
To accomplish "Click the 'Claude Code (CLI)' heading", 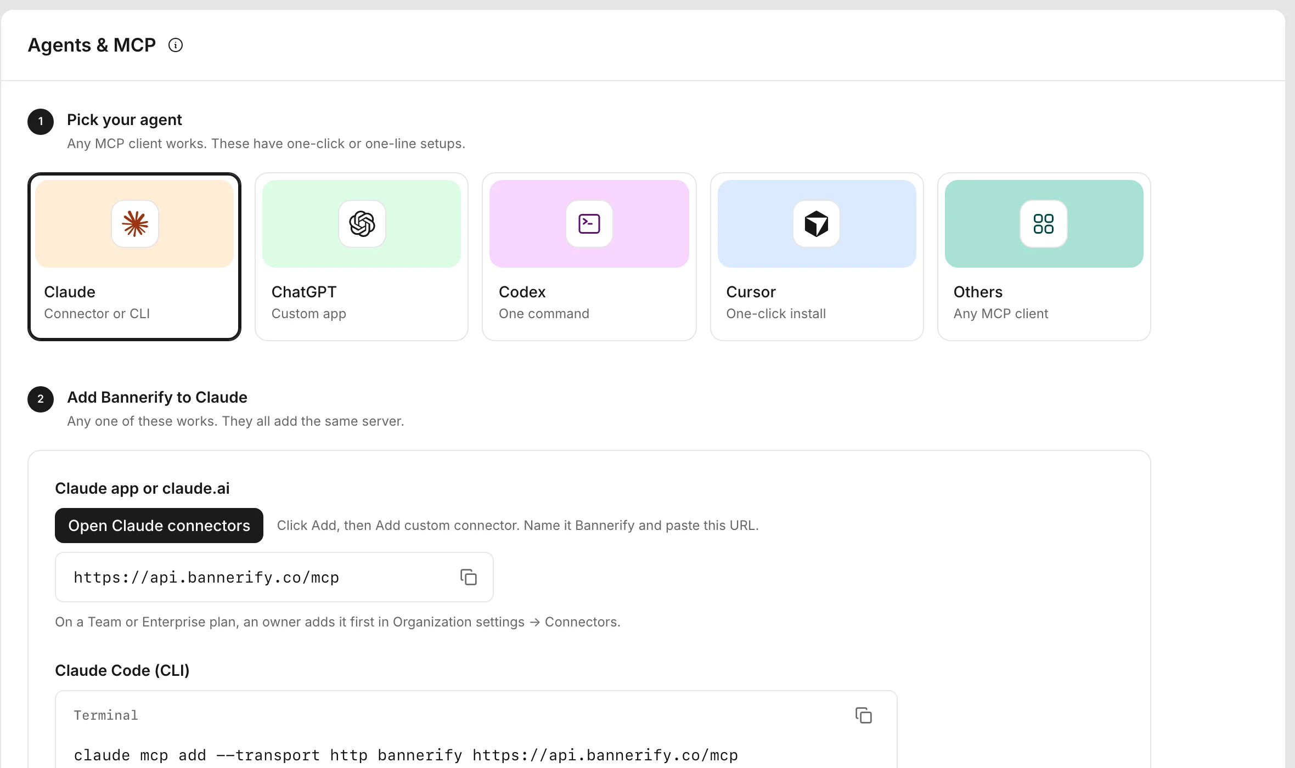I will pos(122,670).
